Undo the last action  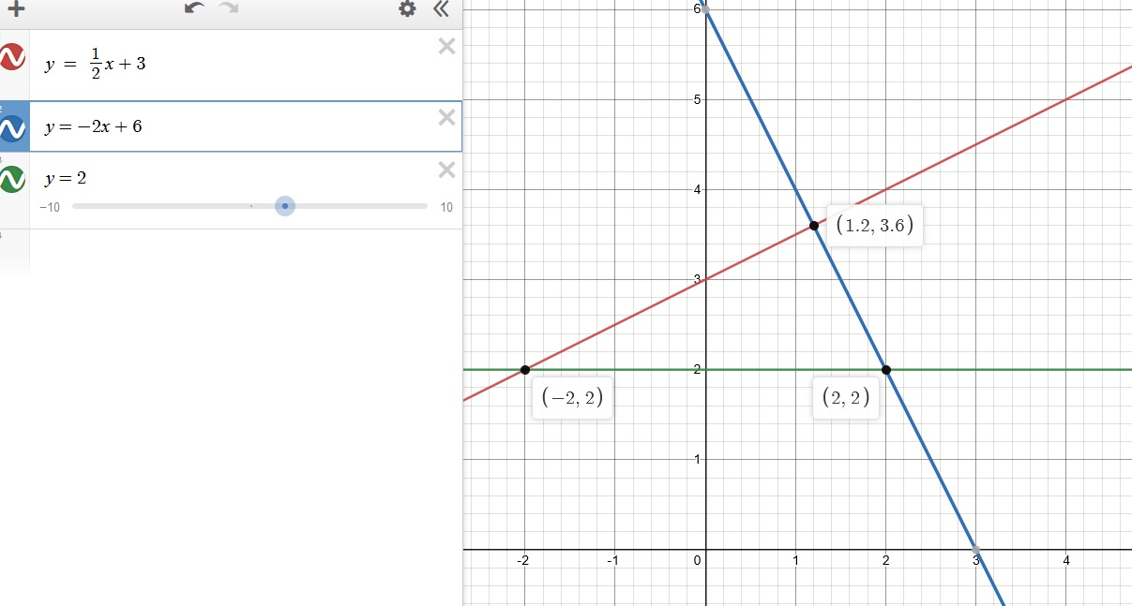(x=195, y=8)
